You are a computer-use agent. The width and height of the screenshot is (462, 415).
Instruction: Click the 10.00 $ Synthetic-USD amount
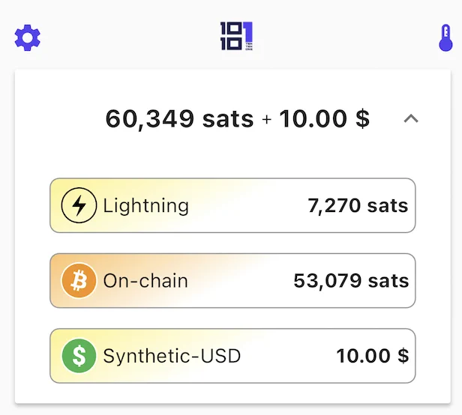click(372, 356)
